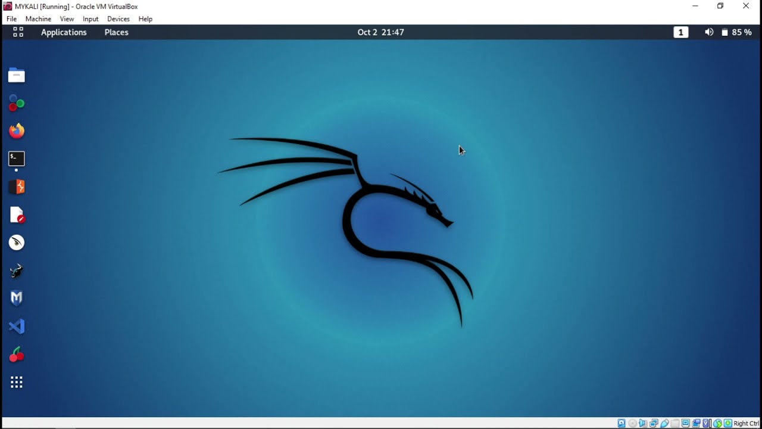
Task: Click VirtualBox shared folders indicator
Action: click(x=675, y=423)
